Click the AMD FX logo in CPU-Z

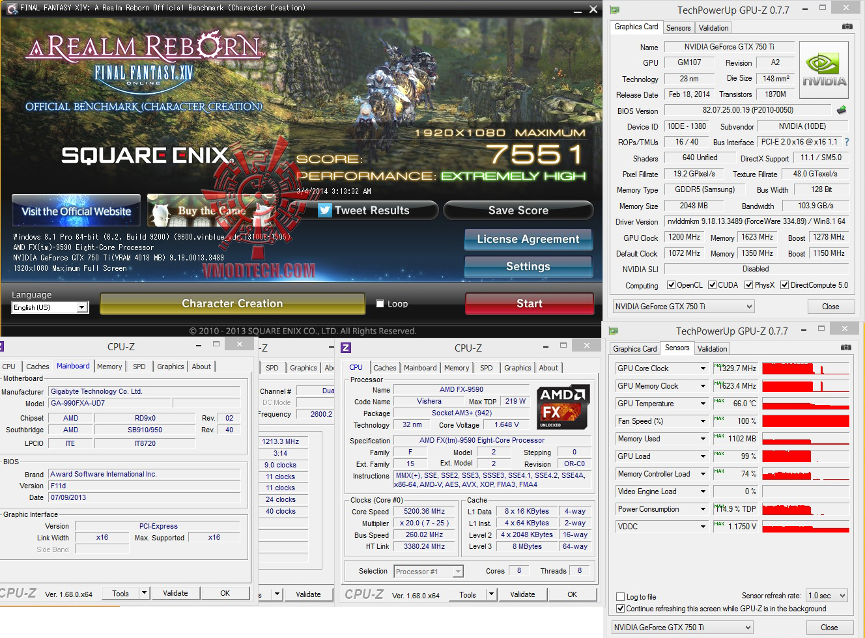pos(563,406)
